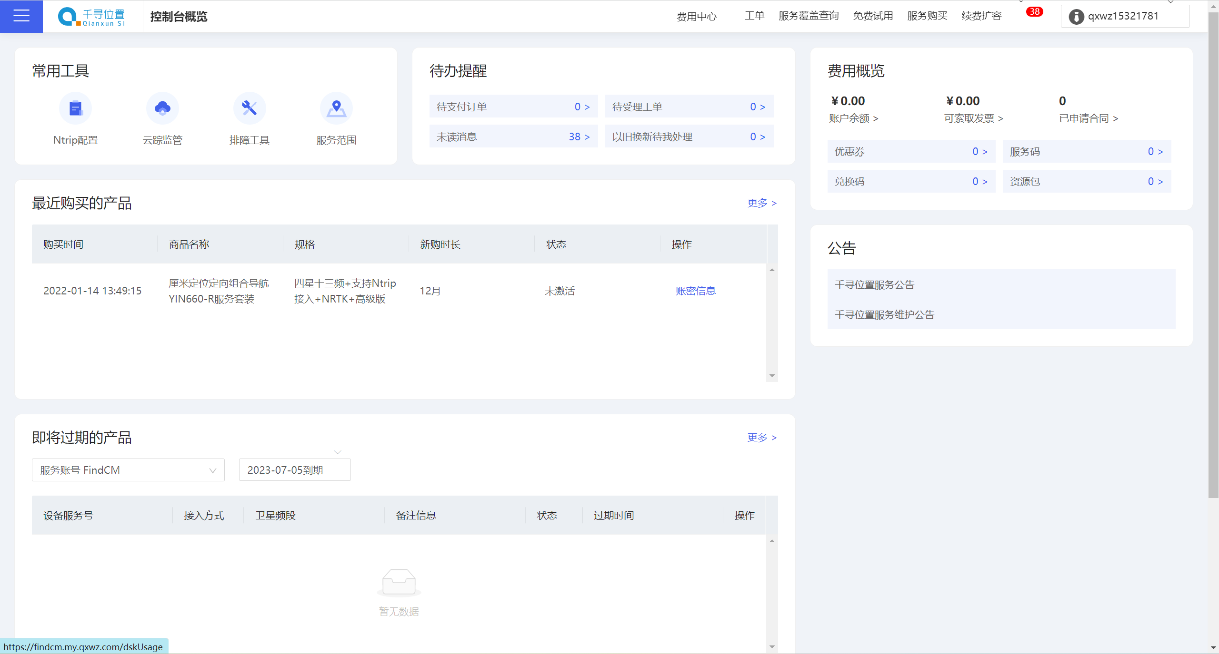Open 服务码 entry in 费用概览
1219x654 pixels.
pyautogui.click(x=1087, y=151)
